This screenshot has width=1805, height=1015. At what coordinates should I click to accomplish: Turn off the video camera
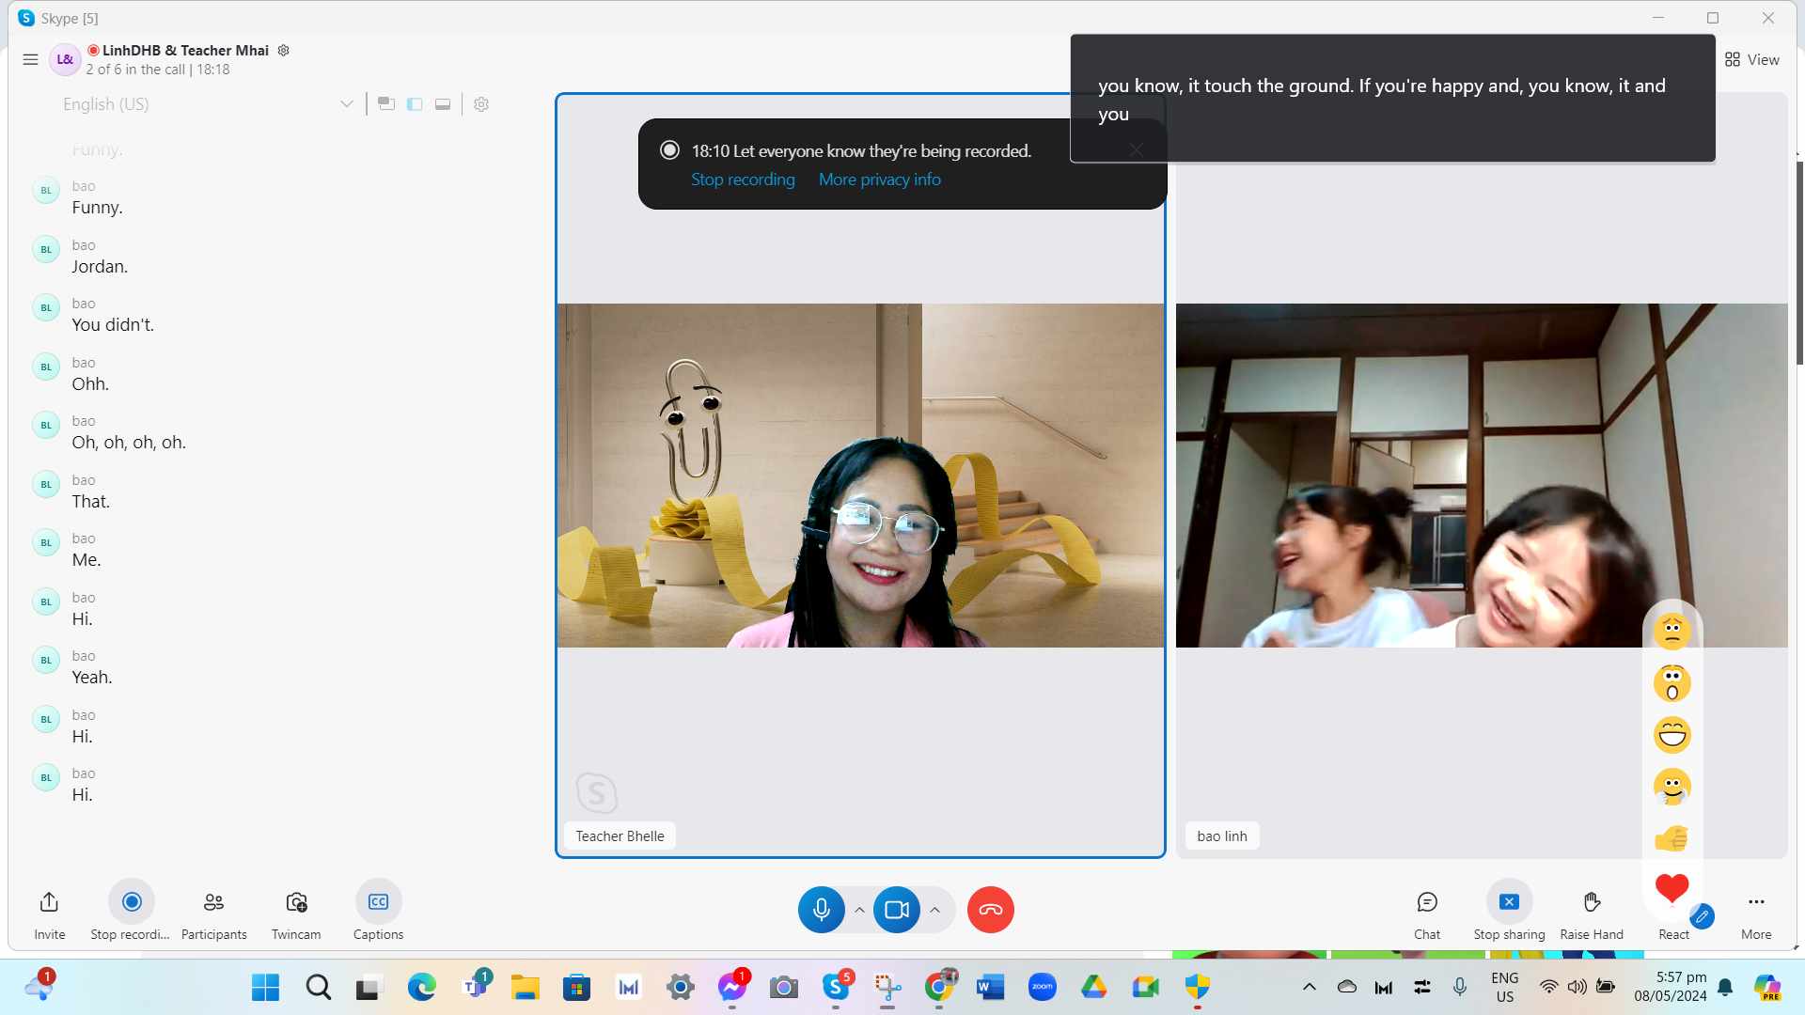[896, 910]
